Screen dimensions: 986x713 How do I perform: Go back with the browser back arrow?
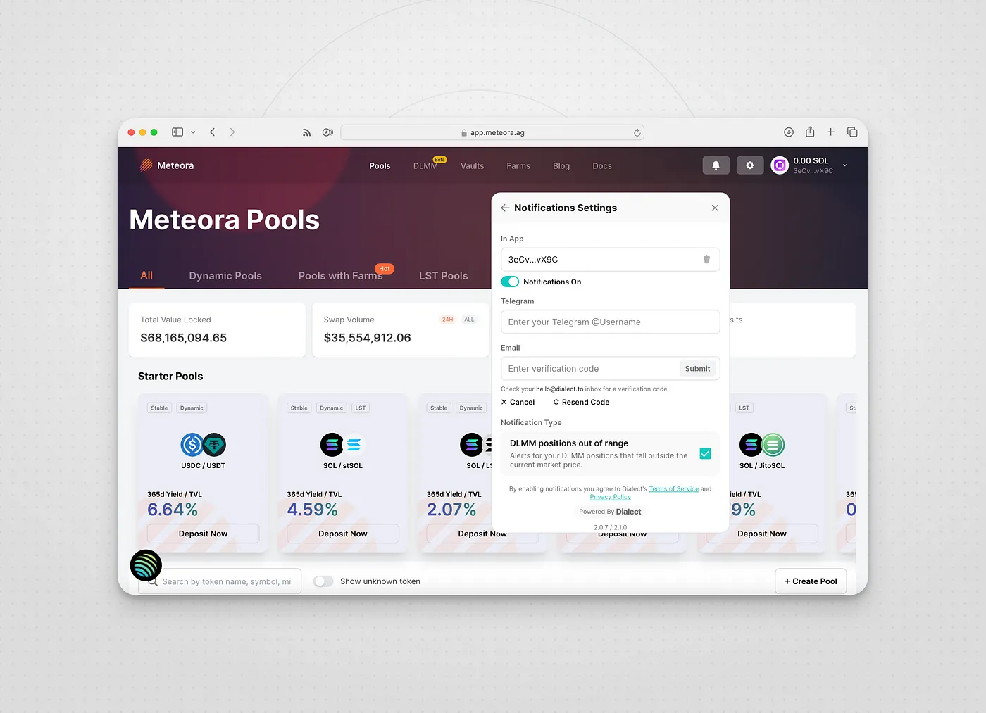(212, 132)
